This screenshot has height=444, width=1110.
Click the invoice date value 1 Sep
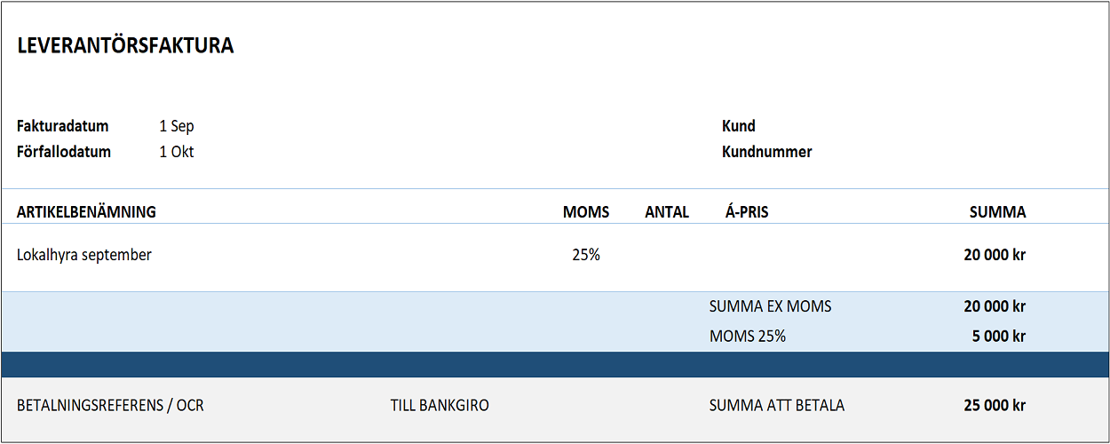tap(177, 126)
